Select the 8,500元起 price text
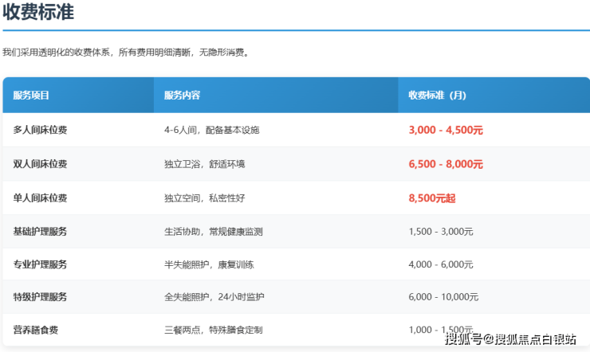The image size is (590, 352). 431,198
